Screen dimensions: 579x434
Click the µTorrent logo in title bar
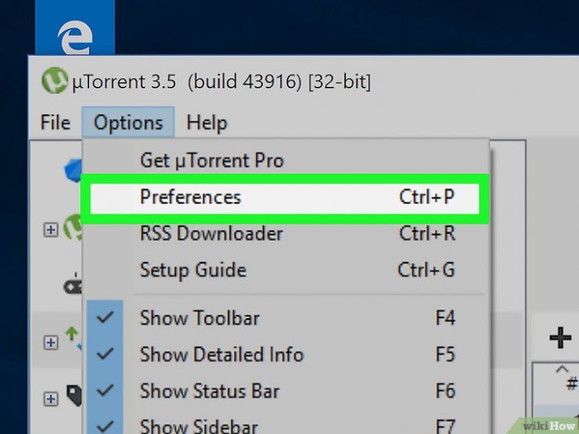click(55, 81)
